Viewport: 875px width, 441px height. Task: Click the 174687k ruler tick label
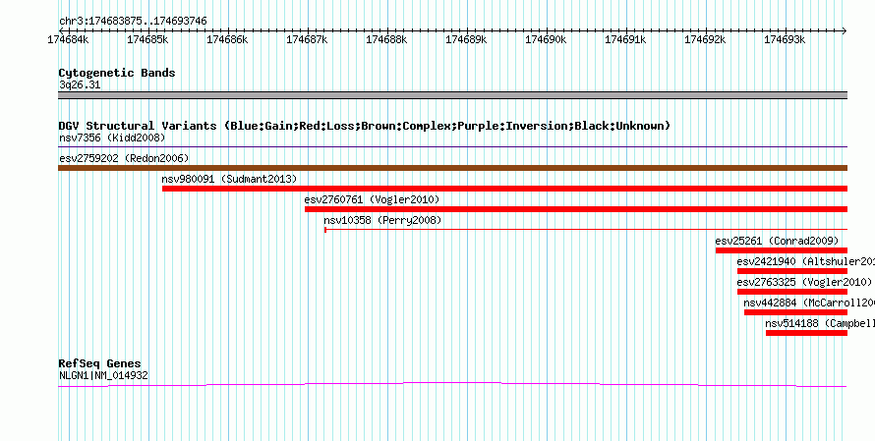point(307,39)
